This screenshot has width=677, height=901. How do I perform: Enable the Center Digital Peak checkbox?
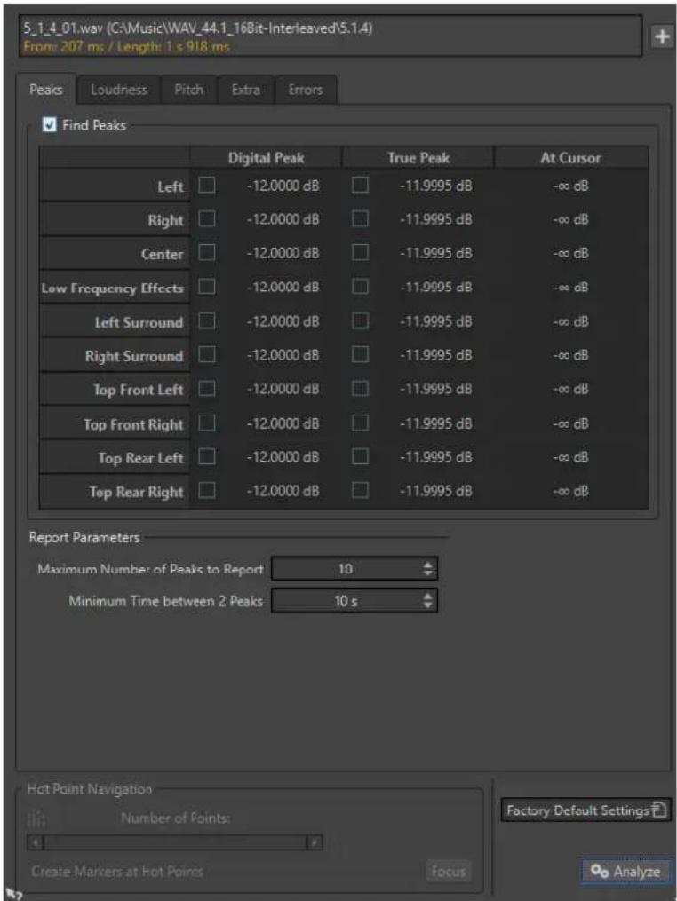[x=207, y=253]
